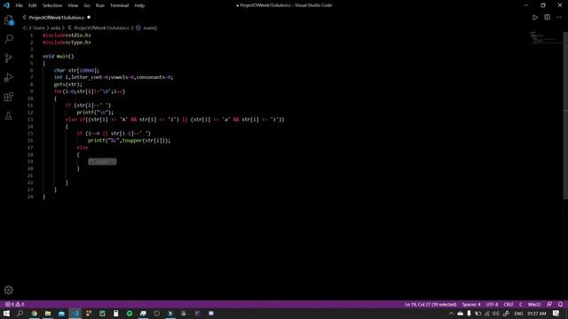Change the CRLF end-of-line sequence

point(509,305)
